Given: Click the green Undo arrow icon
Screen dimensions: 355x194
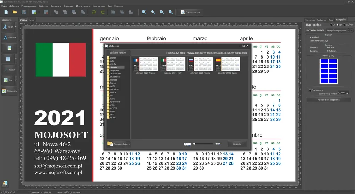Looking at the screenshot, I should coord(94,12).
